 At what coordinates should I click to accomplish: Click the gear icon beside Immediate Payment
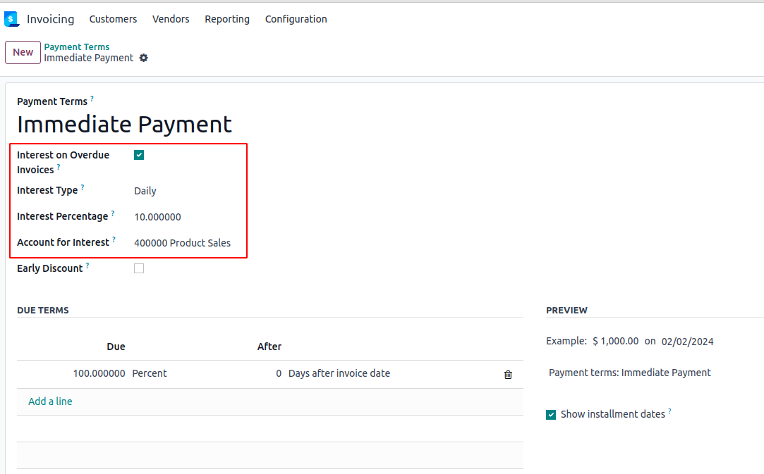click(143, 58)
